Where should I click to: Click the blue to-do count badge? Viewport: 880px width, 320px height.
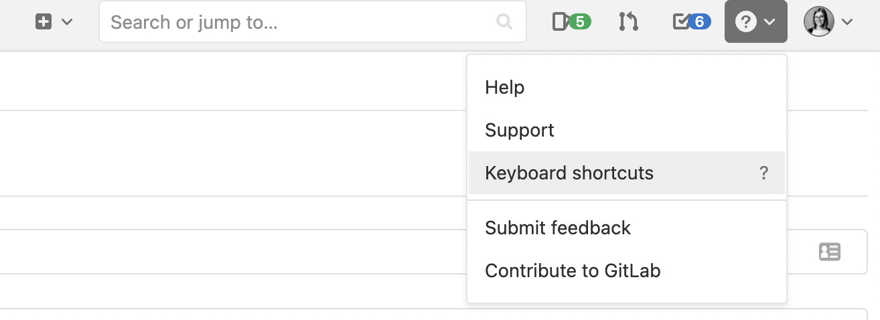click(x=700, y=22)
